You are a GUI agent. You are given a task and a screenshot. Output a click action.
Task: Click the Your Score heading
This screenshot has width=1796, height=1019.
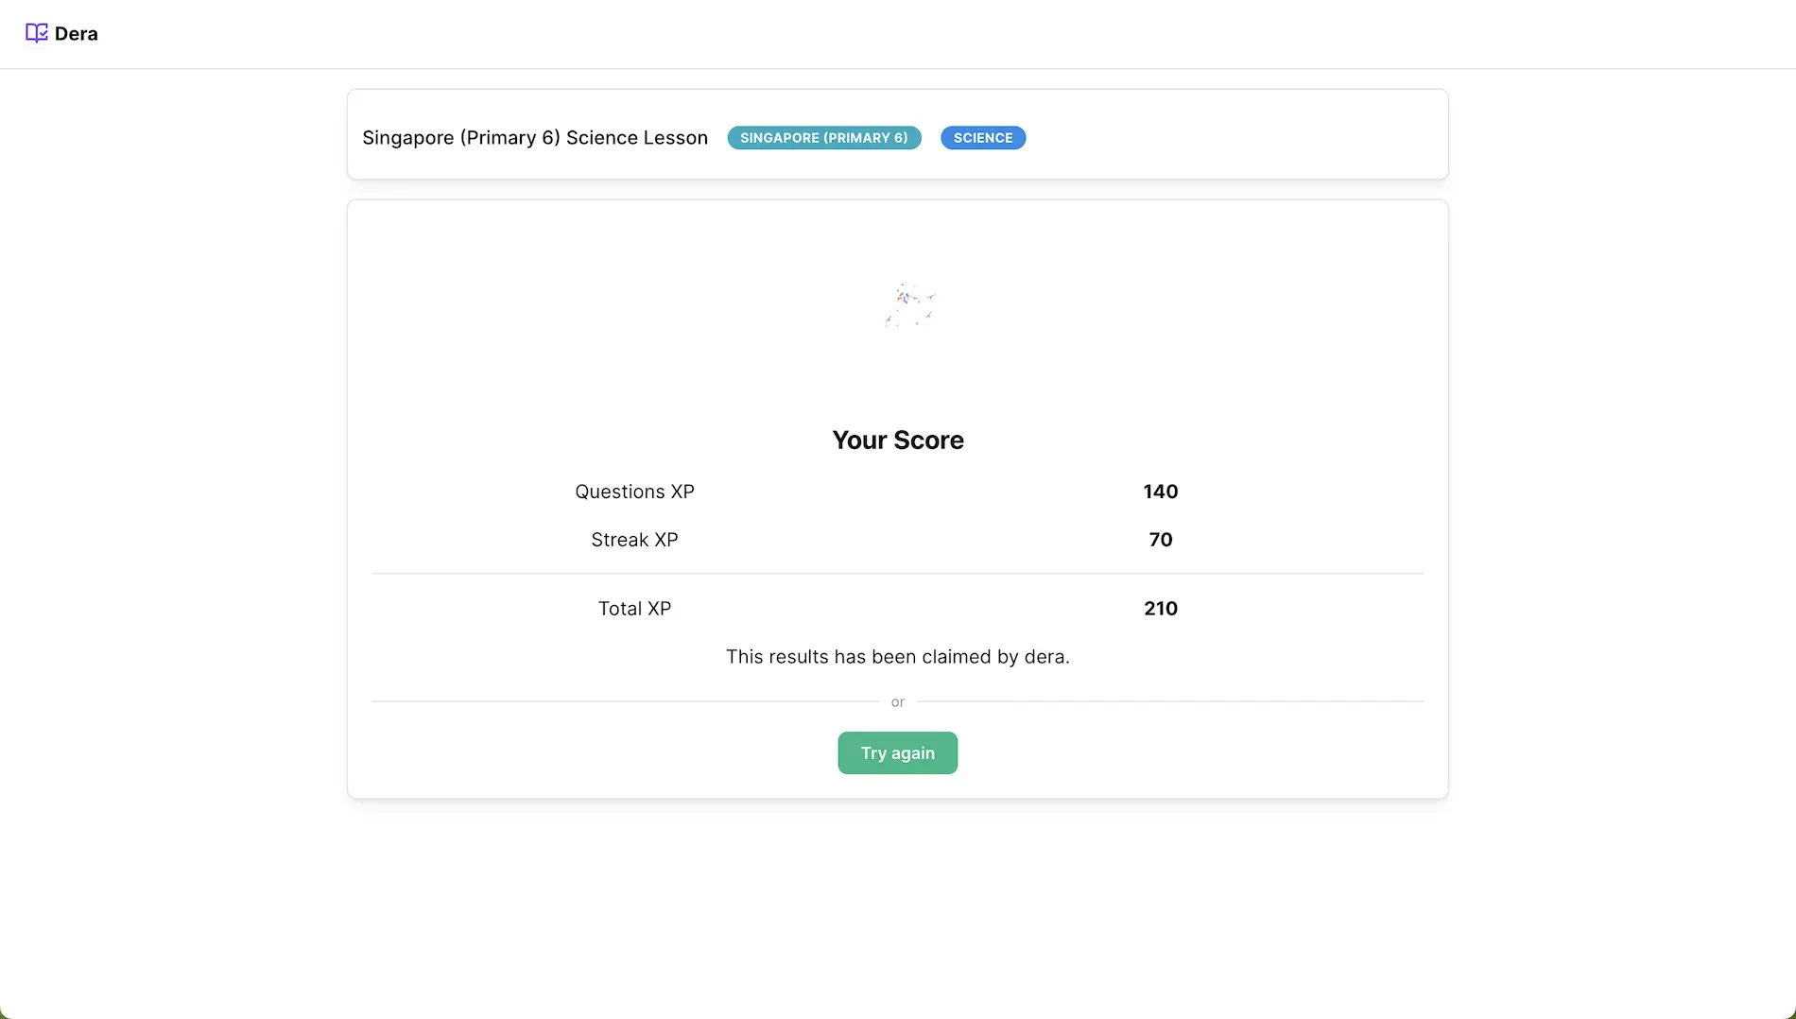coord(897,440)
